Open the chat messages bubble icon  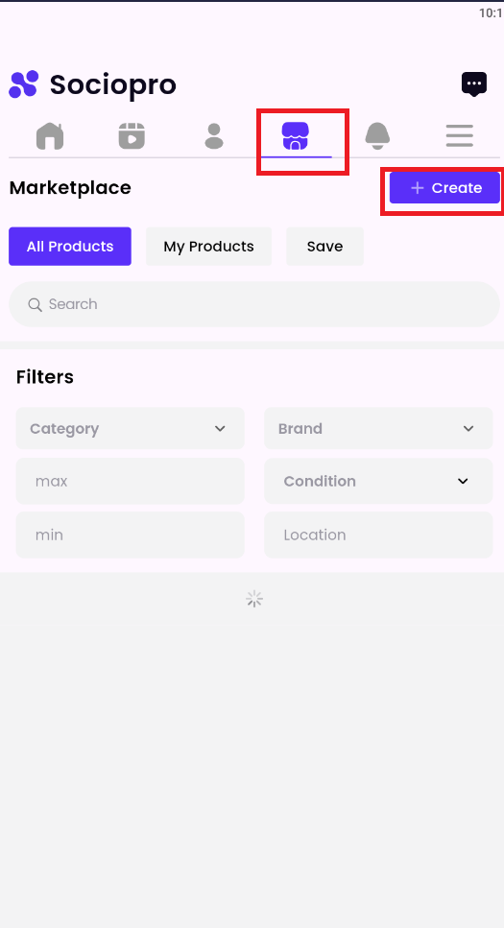(x=474, y=84)
